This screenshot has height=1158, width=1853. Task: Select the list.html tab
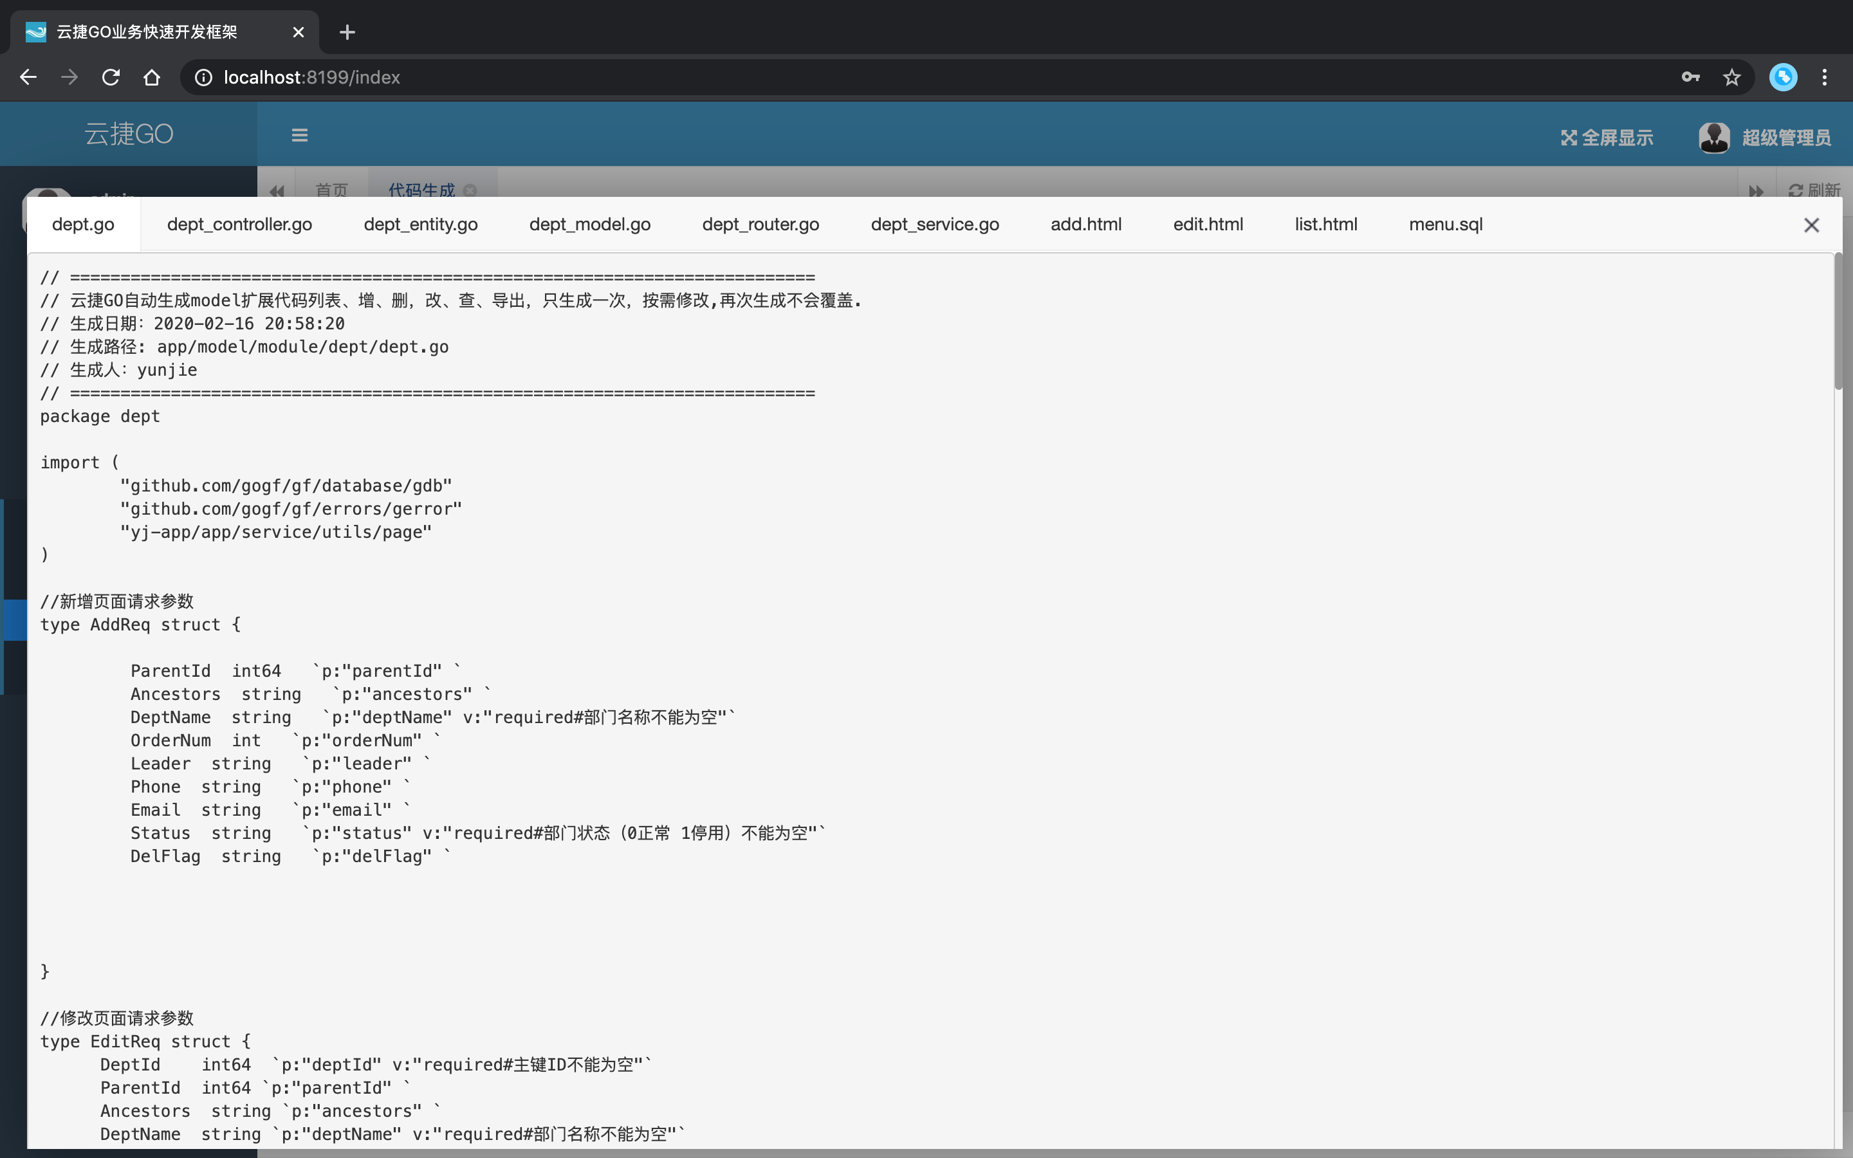click(1325, 225)
